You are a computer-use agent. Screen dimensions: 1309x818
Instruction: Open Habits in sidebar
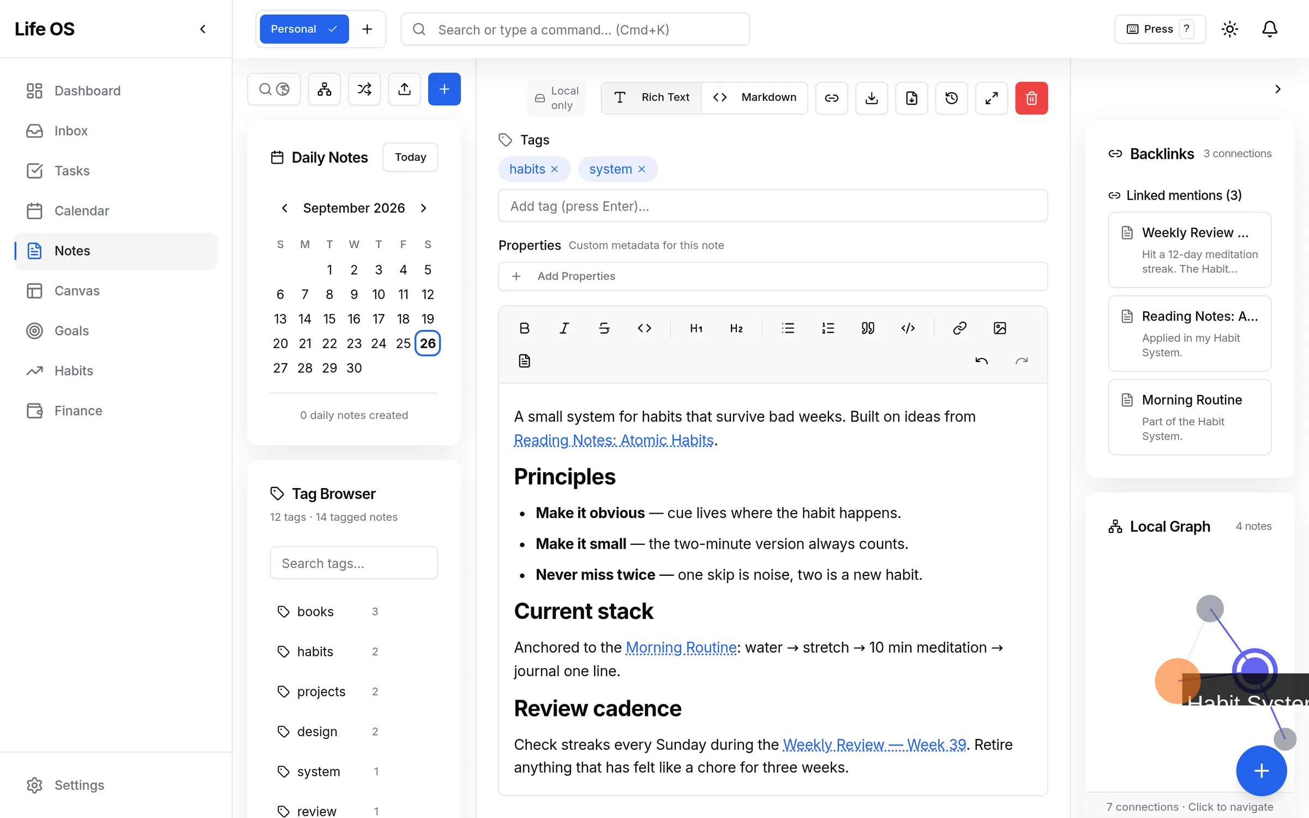click(116, 371)
